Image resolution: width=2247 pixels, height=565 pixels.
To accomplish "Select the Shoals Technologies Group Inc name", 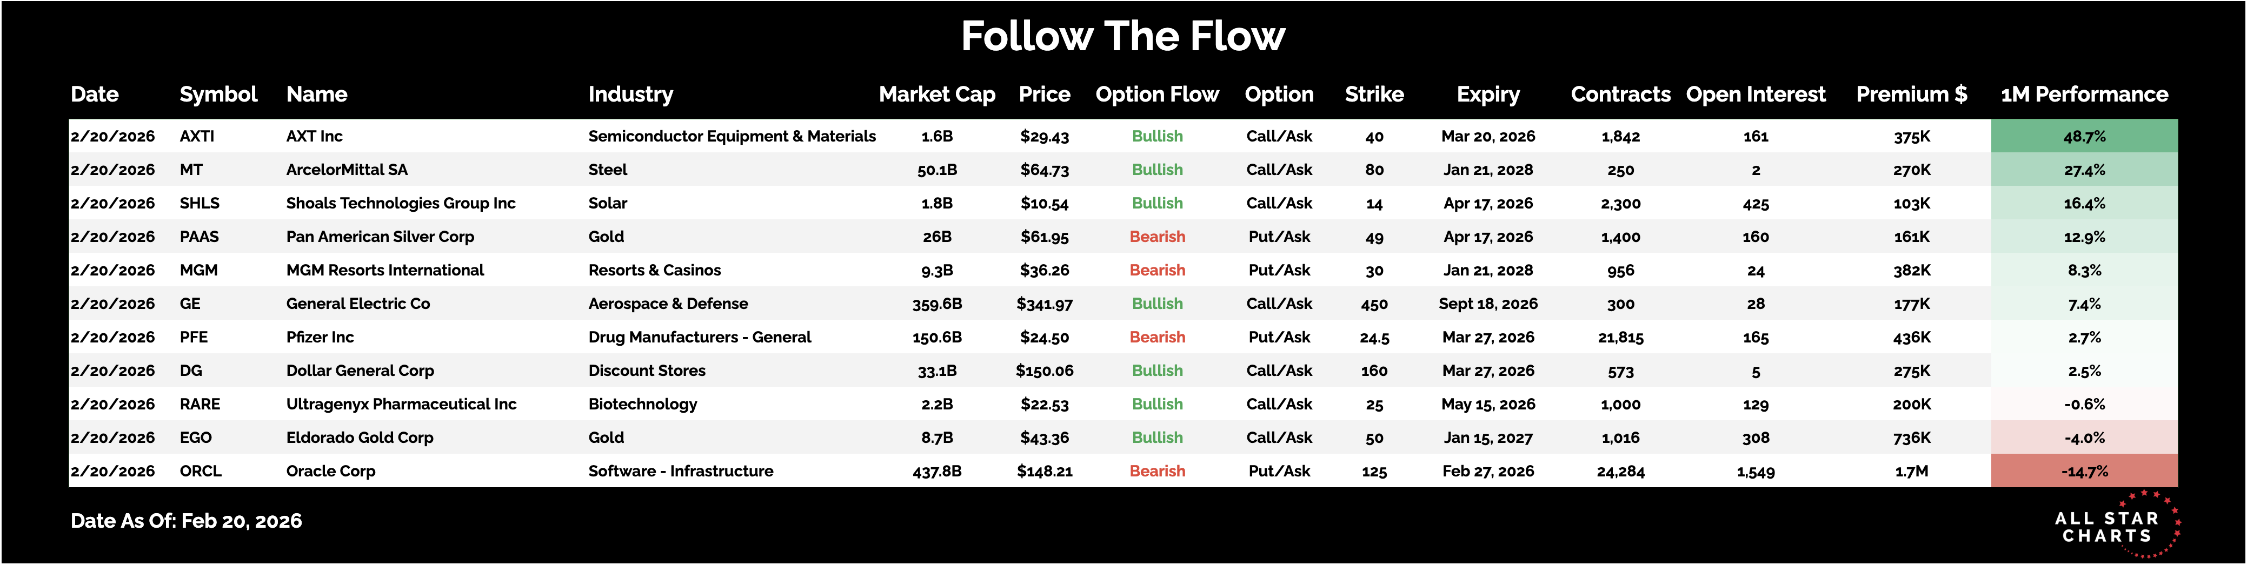I will pos(401,203).
